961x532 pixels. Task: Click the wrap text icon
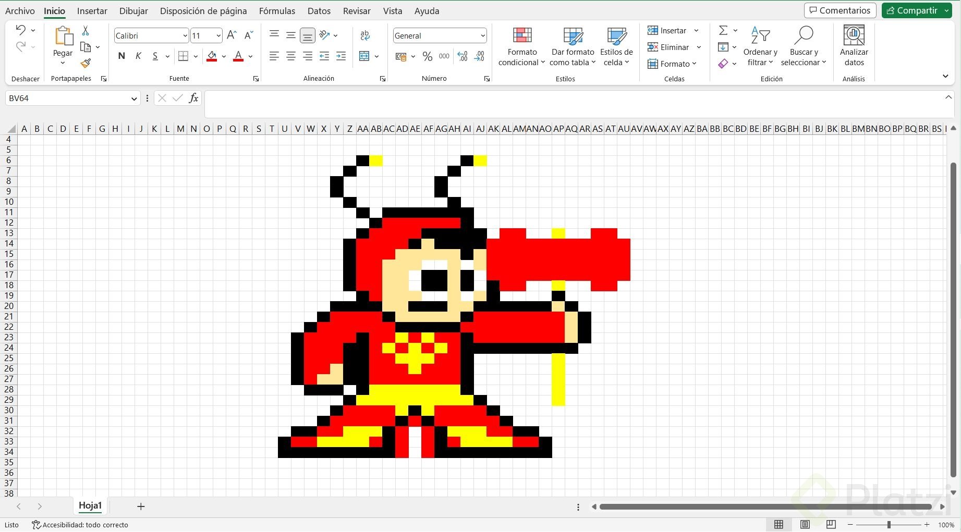365,35
